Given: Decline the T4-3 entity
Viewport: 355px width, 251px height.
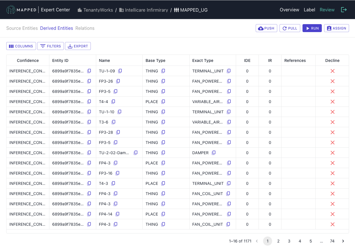Looking at the screenshot, I should (333, 183).
